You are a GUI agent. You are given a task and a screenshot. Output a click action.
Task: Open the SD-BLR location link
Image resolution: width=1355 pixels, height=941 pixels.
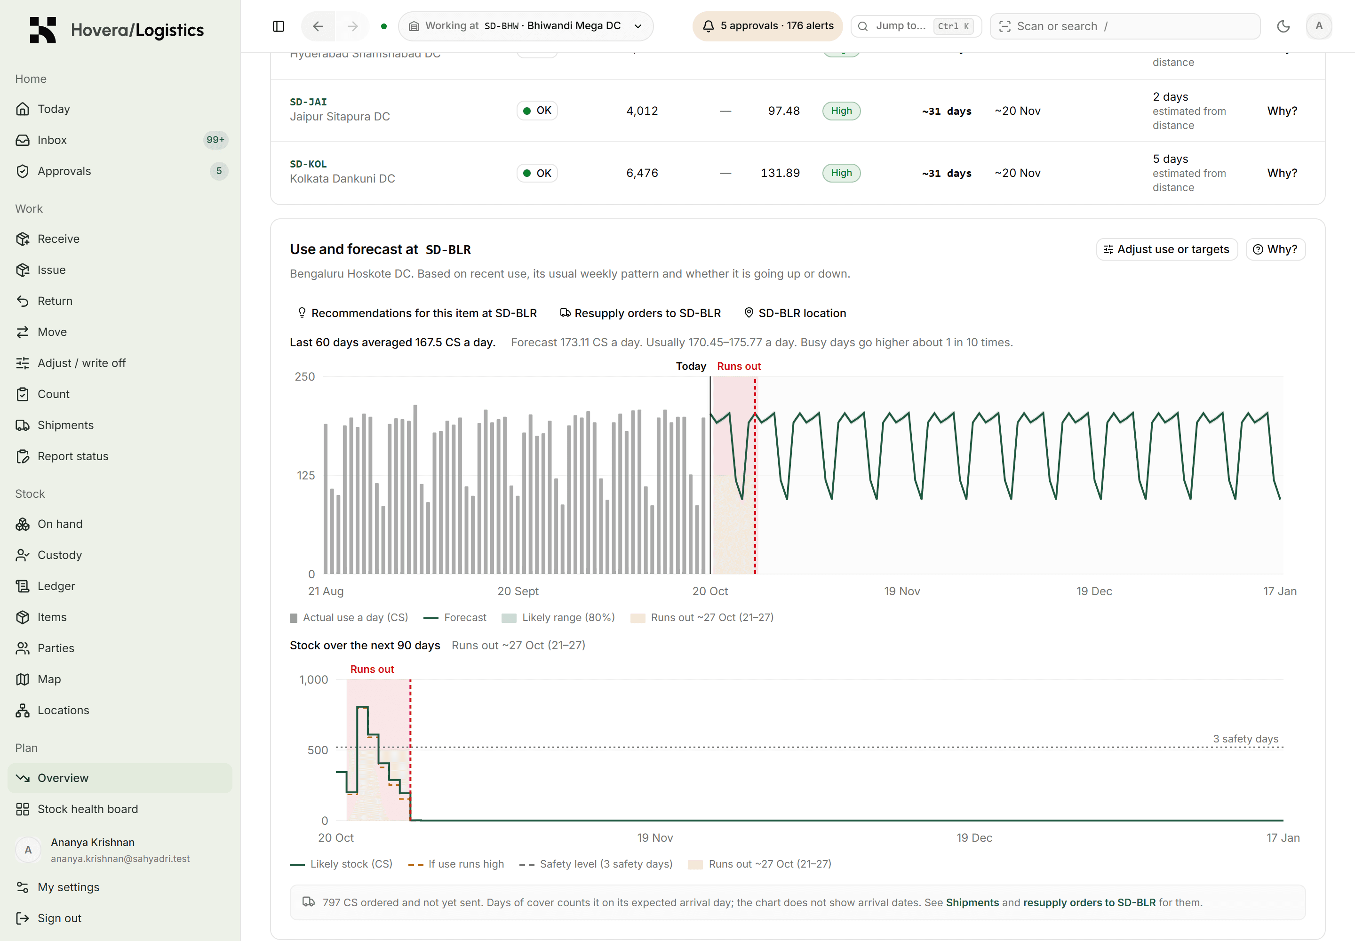(795, 313)
